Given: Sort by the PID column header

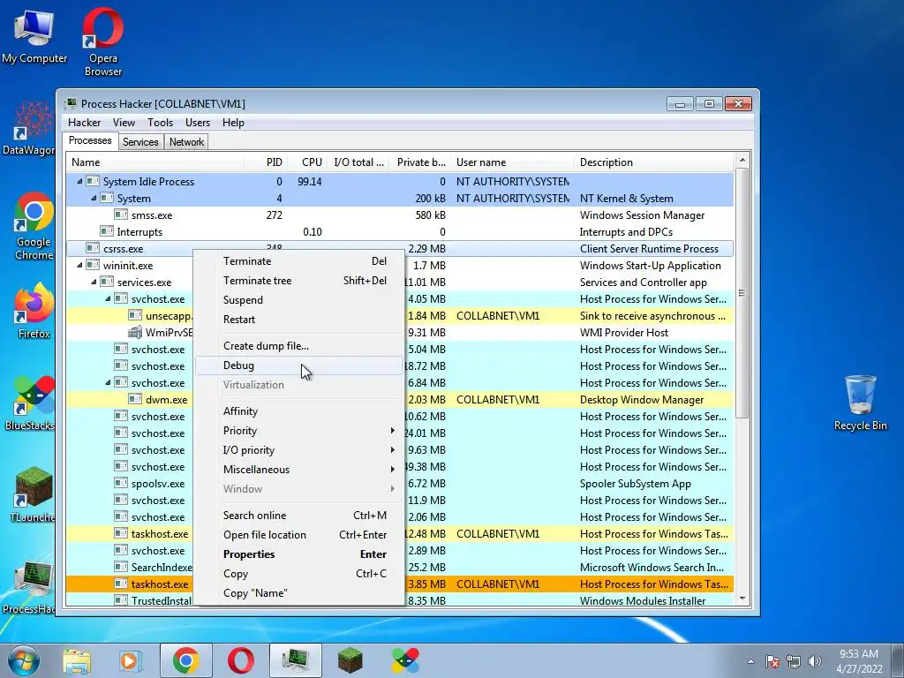Looking at the screenshot, I should click(x=265, y=162).
